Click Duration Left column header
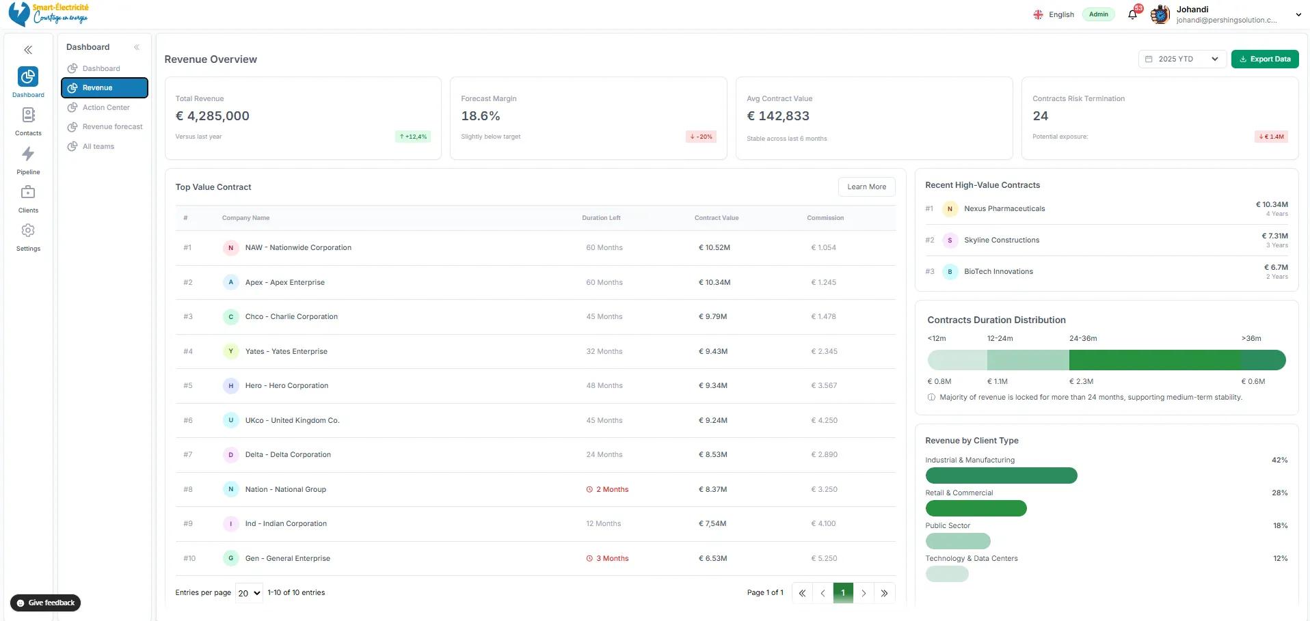 601,218
